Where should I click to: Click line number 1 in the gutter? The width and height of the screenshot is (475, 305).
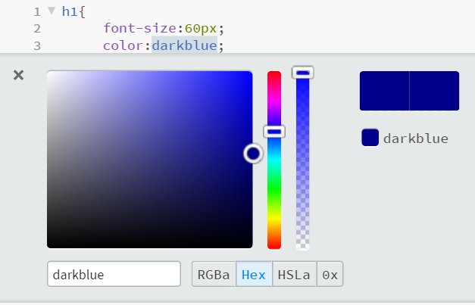tap(37, 12)
